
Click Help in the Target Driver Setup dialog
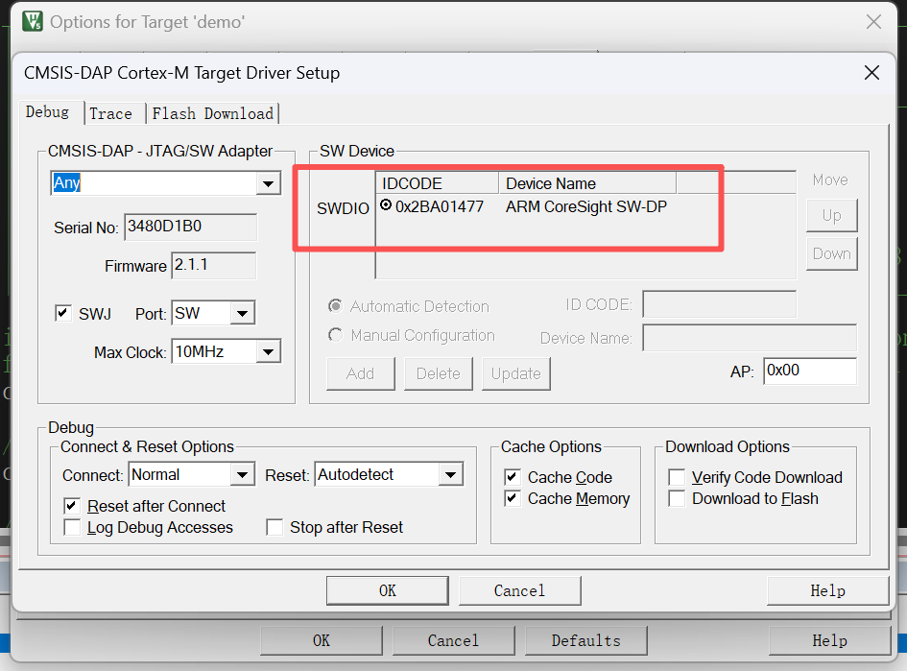coord(827,590)
